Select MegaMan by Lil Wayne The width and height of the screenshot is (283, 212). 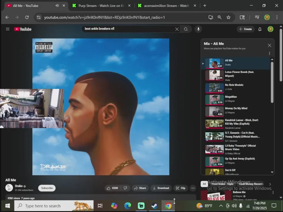pyautogui.click(x=236, y=100)
